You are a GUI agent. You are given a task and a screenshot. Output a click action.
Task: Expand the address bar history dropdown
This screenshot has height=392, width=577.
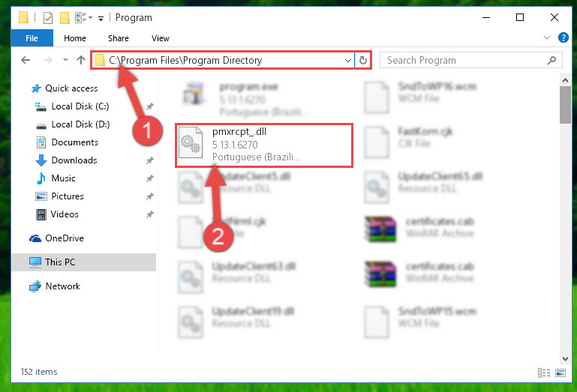(x=347, y=60)
